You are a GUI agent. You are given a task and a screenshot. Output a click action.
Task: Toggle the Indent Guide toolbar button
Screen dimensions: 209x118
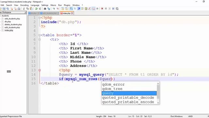79,9
